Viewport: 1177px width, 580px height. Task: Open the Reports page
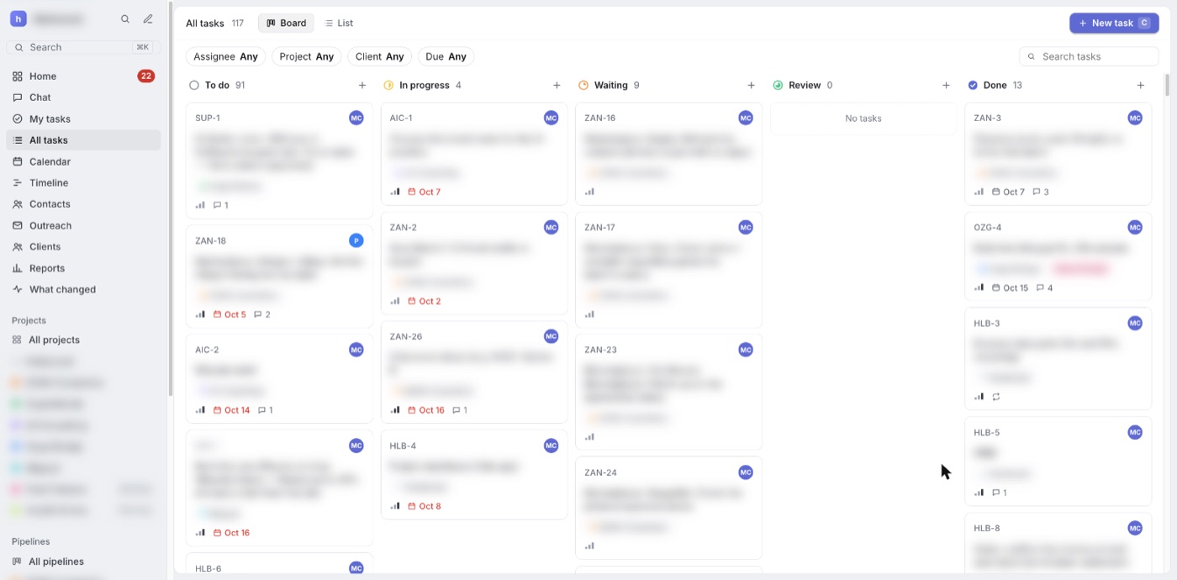coord(83,268)
